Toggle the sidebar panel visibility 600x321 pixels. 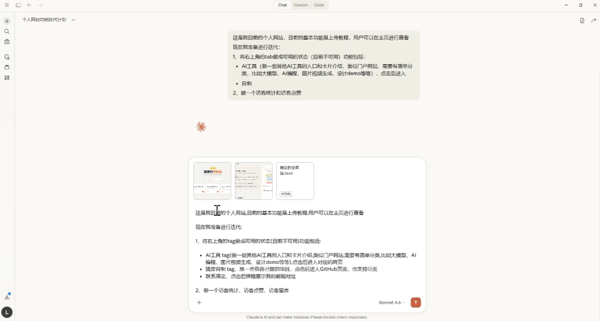pos(18,5)
